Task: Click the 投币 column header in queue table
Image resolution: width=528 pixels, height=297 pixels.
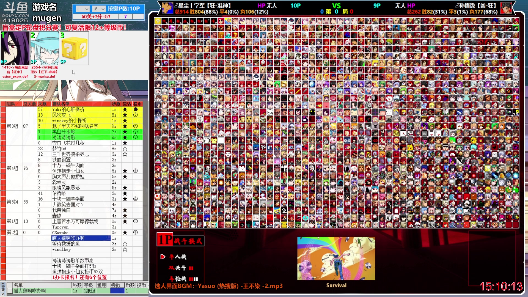Action: [x=137, y=104]
